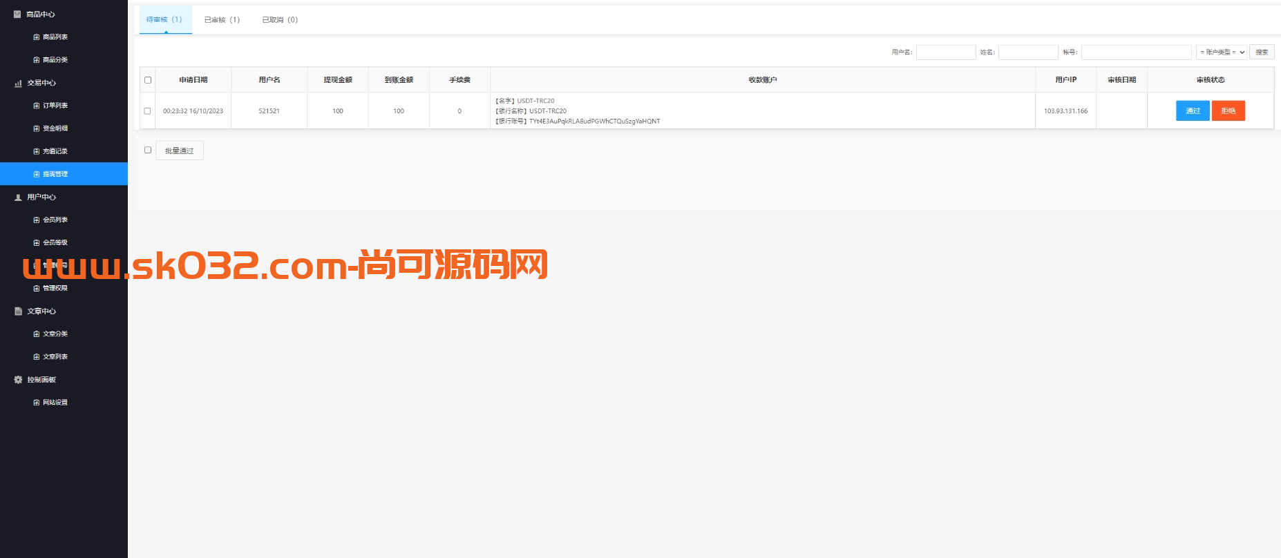This screenshot has width=1281, height=558.
Task: Click the 用户中心 person icon
Action: point(18,197)
